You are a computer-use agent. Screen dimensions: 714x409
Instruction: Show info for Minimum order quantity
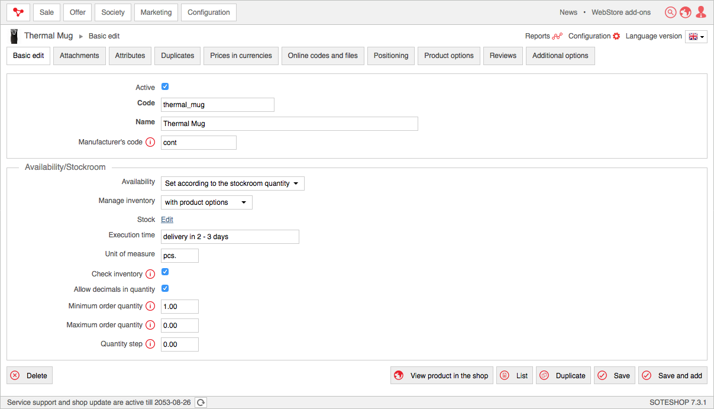coord(150,306)
